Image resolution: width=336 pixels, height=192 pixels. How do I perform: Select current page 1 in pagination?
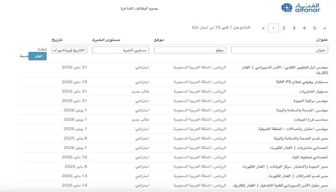[273, 28]
